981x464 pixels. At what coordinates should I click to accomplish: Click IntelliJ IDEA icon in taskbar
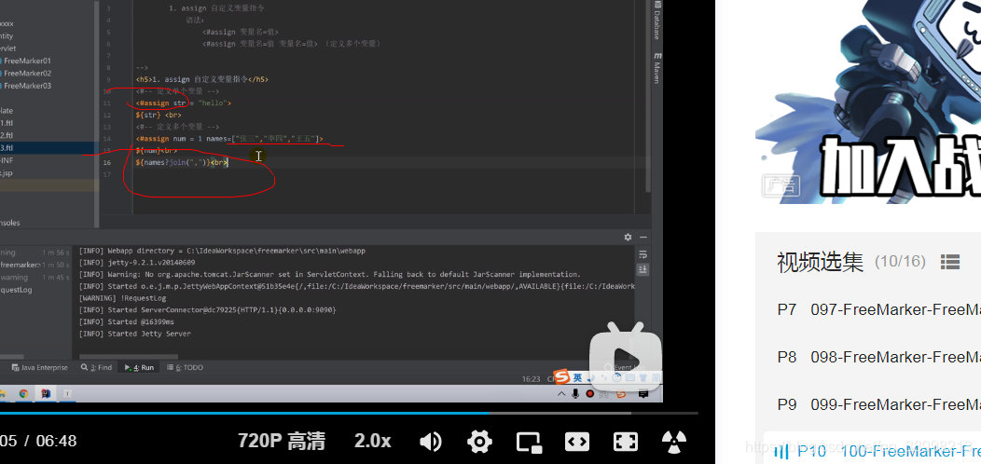point(46,394)
